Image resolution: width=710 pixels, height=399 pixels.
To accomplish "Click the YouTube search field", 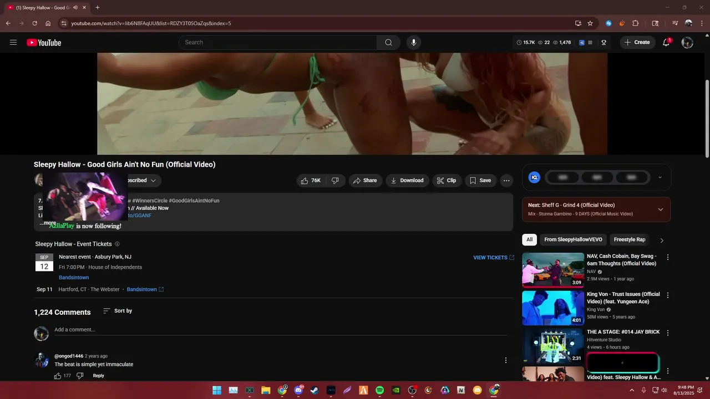I will tap(278, 42).
